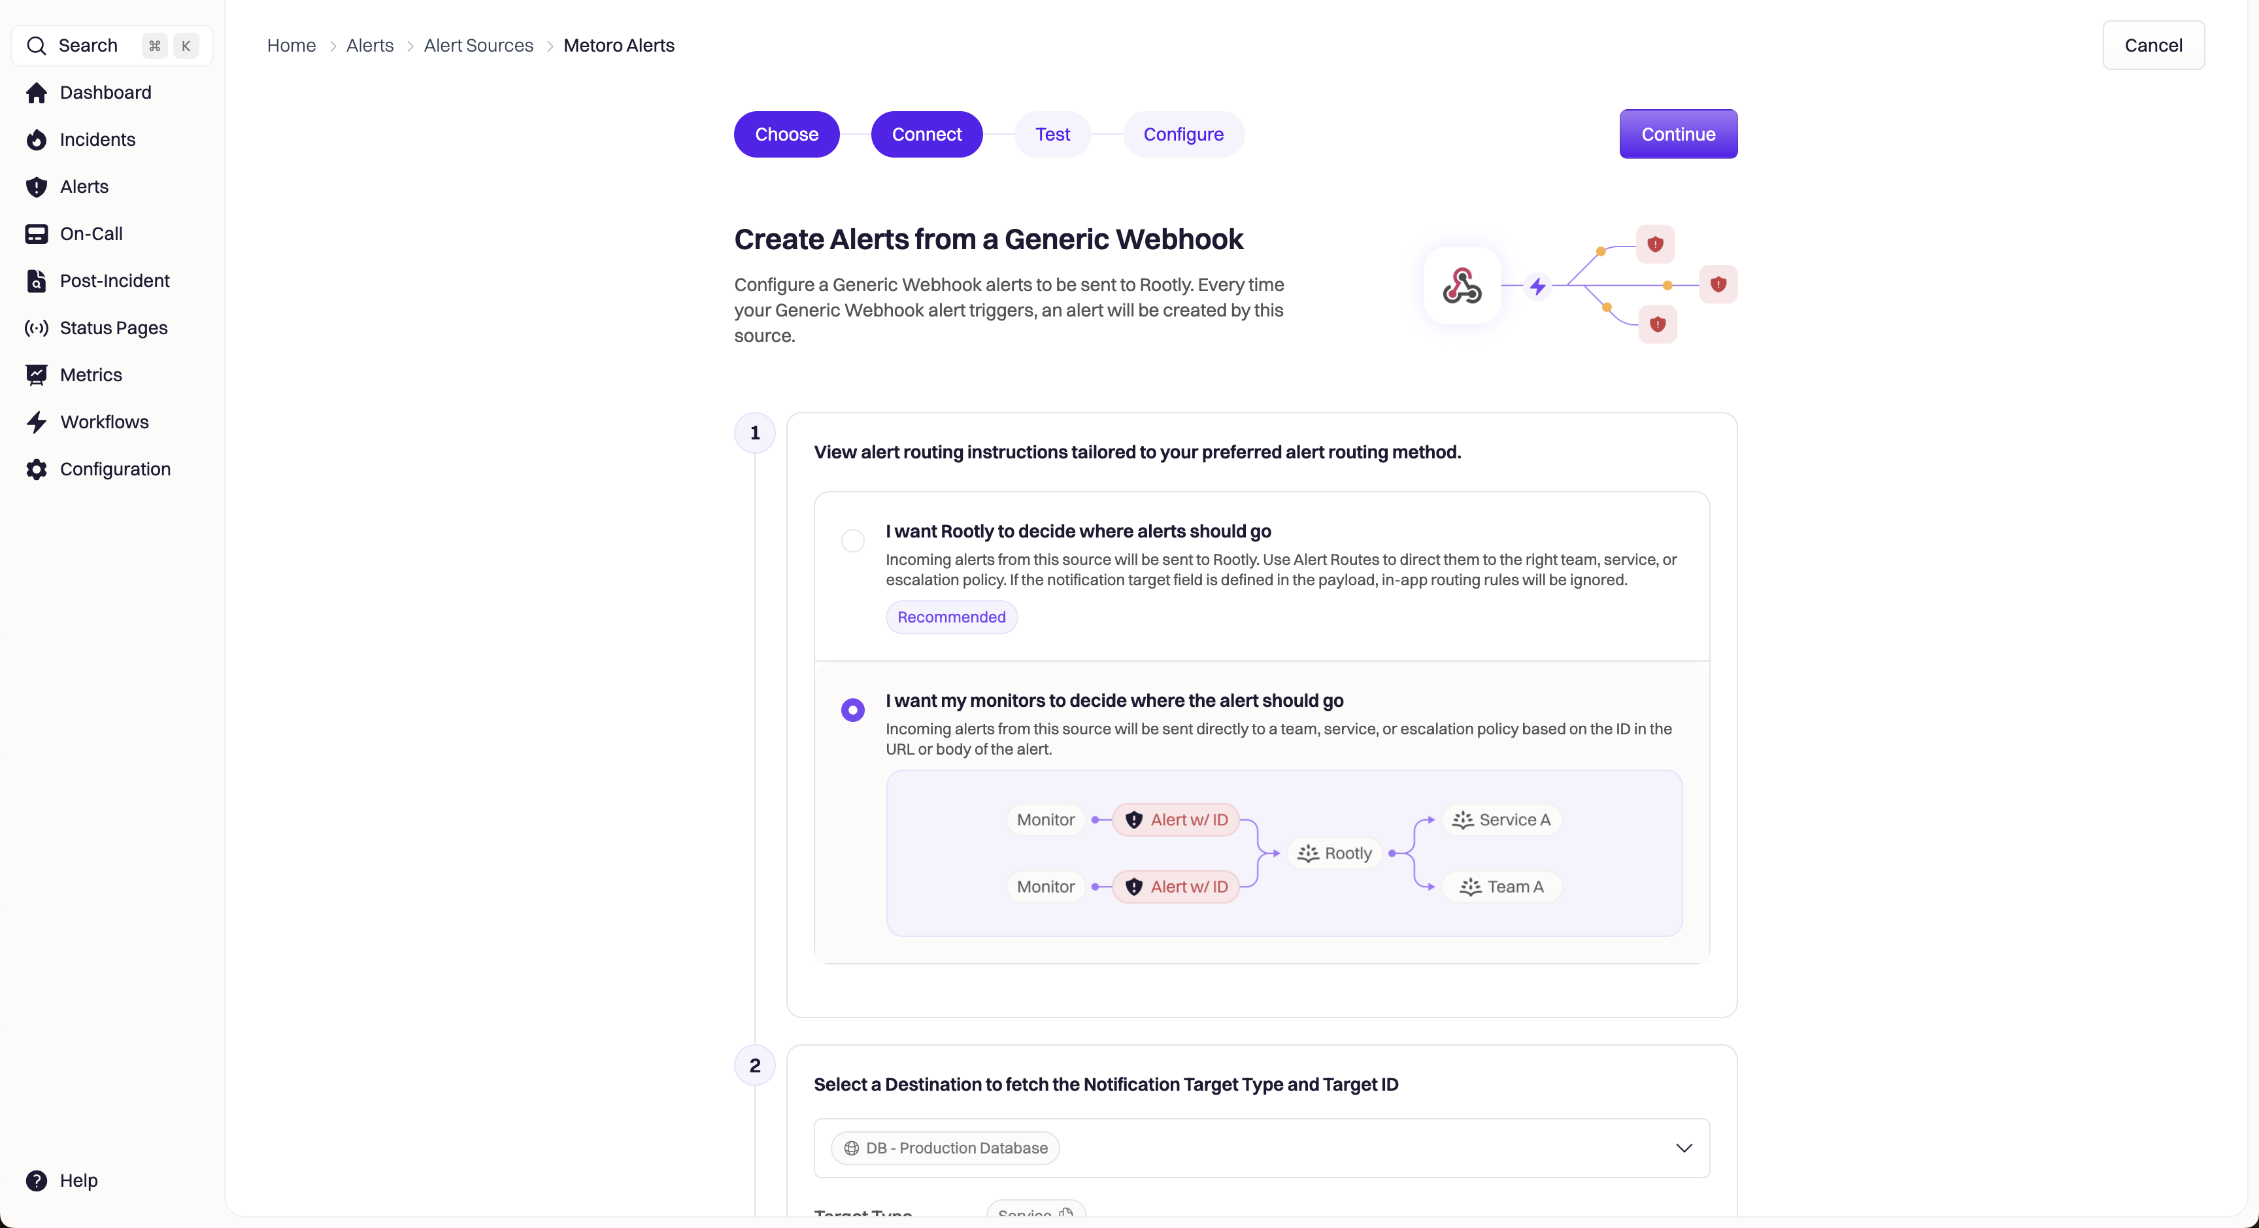The image size is (2259, 1228).
Task: Select 'Rootly to decide' radio option
Action: click(852, 540)
